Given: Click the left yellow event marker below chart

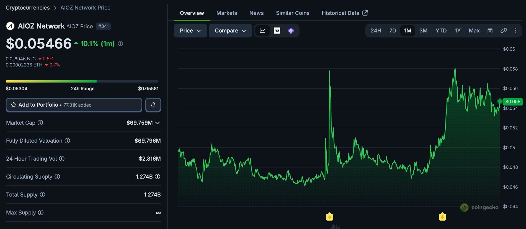Looking at the screenshot, I should point(329,217).
